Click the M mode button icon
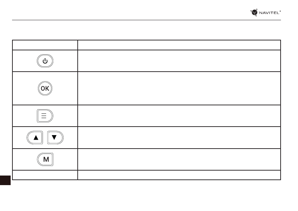Screen dimensions: 298x211 (45, 160)
